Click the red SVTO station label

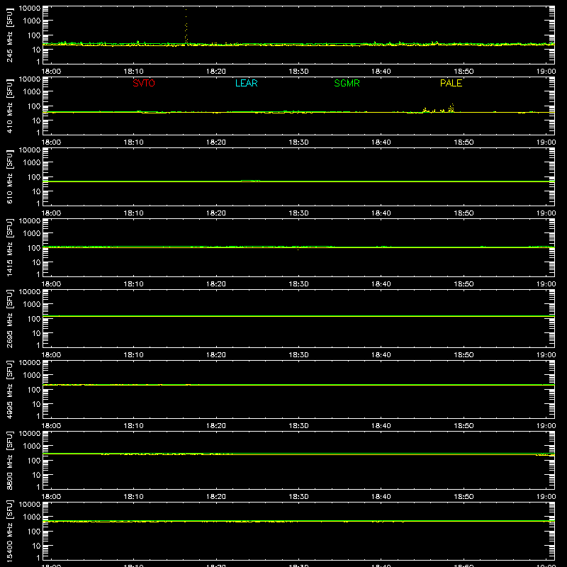click(144, 83)
